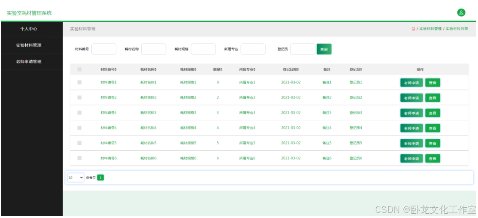Click 实验材料列表 breadcrumb link
This screenshot has height=218, width=478.
tap(457, 29)
